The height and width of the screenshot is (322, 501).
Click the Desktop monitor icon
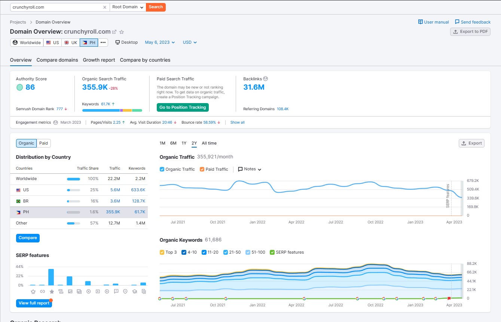click(x=117, y=43)
